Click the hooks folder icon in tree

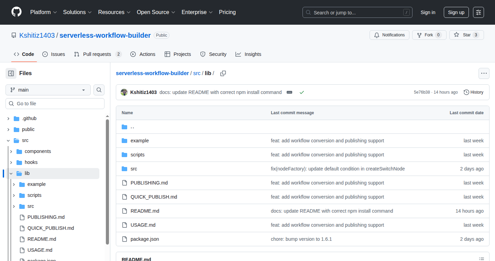[19, 162]
